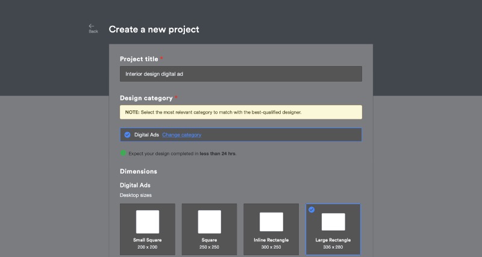
Task: Click the yellow NOTE information banner
Action: pyautogui.click(x=241, y=112)
